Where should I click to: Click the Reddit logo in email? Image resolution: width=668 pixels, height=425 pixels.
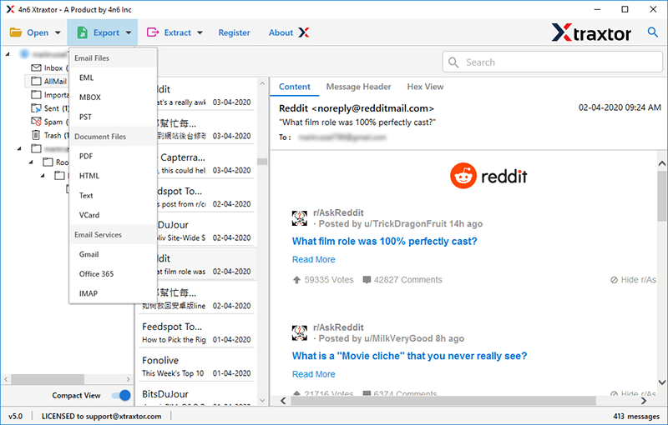tap(488, 176)
